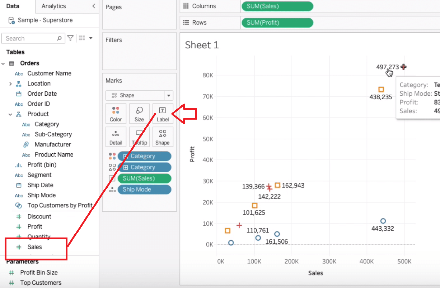The image size is (440, 288).
Task: Collapse the Orders table tree
Action: click(3, 63)
